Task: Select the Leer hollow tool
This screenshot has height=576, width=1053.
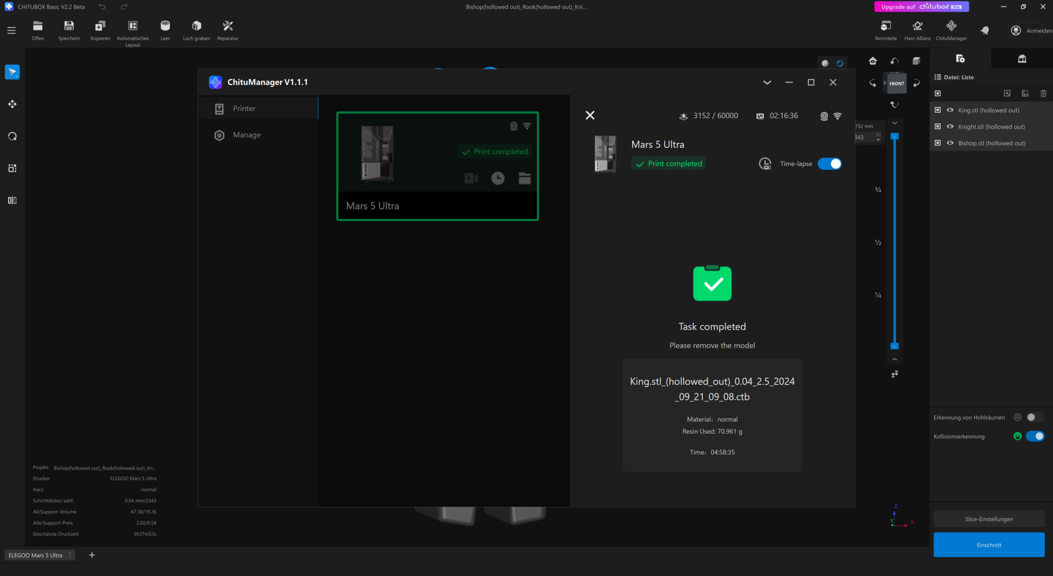Action: [x=165, y=30]
